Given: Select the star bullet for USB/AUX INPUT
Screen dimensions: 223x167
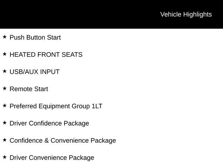Looking at the screenshot, I should 5,71.
